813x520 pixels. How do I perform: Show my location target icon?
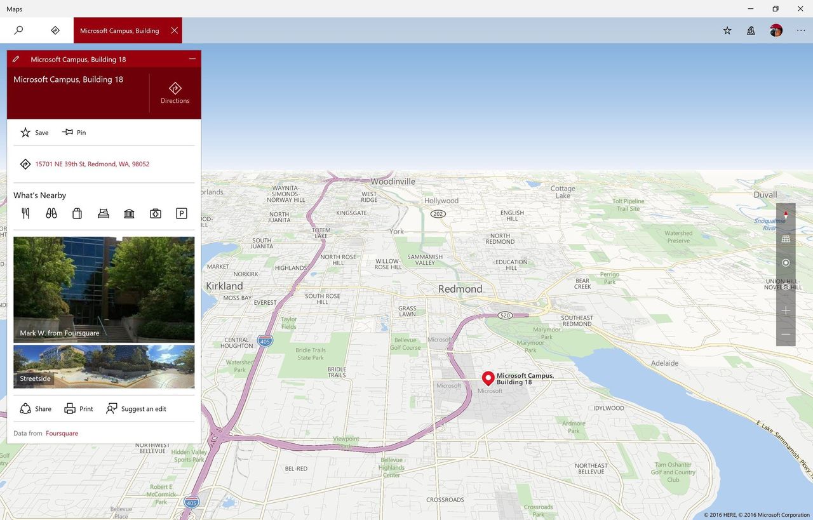click(786, 263)
